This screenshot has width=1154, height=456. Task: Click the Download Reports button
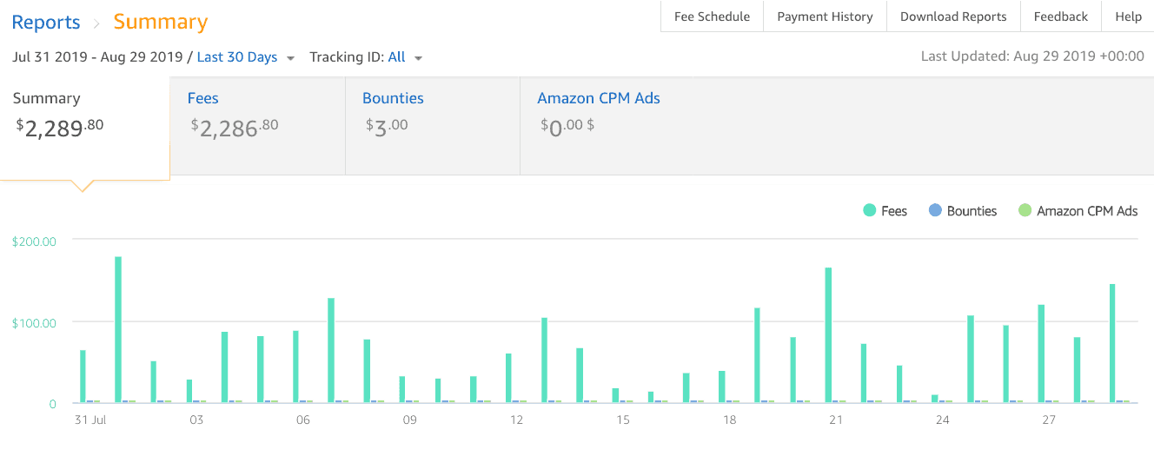tap(953, 17)
